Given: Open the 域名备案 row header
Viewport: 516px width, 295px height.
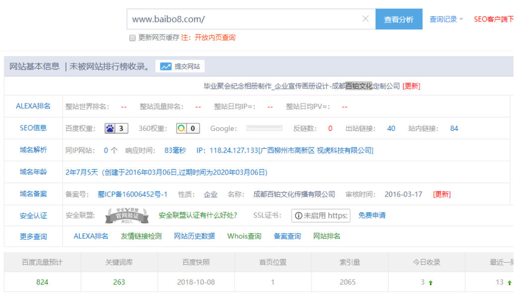Looking at the screenshot, I should [x=33, y=194].
